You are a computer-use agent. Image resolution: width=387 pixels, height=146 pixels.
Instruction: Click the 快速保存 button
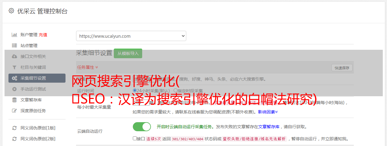click(x=342, y=68)
